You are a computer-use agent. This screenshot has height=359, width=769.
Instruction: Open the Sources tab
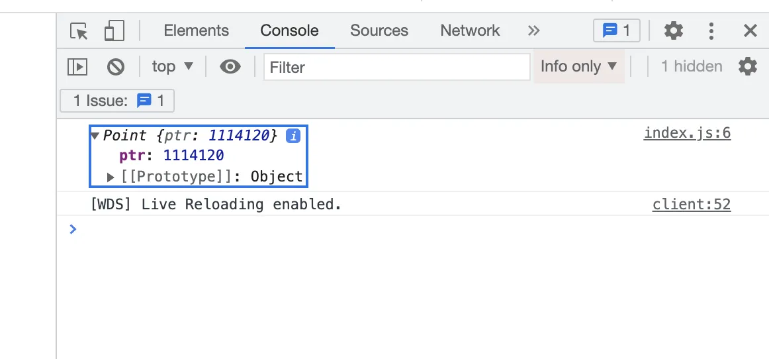tap(379, 30)
